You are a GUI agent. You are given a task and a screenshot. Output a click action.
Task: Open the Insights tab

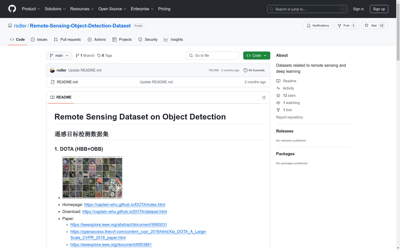tap(173, 39)
